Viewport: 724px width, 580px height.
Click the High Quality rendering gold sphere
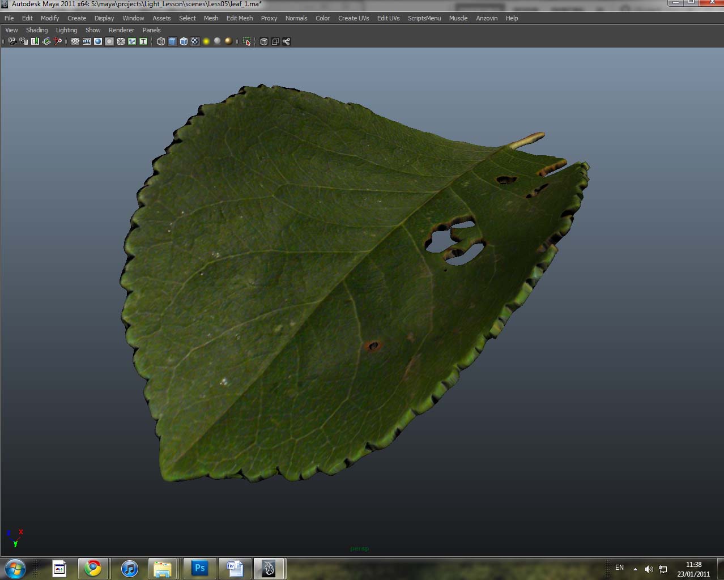[x=228, y=41]
